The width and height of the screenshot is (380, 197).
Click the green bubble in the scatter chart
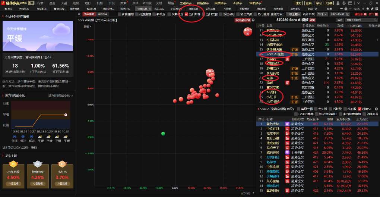point(163,134)
